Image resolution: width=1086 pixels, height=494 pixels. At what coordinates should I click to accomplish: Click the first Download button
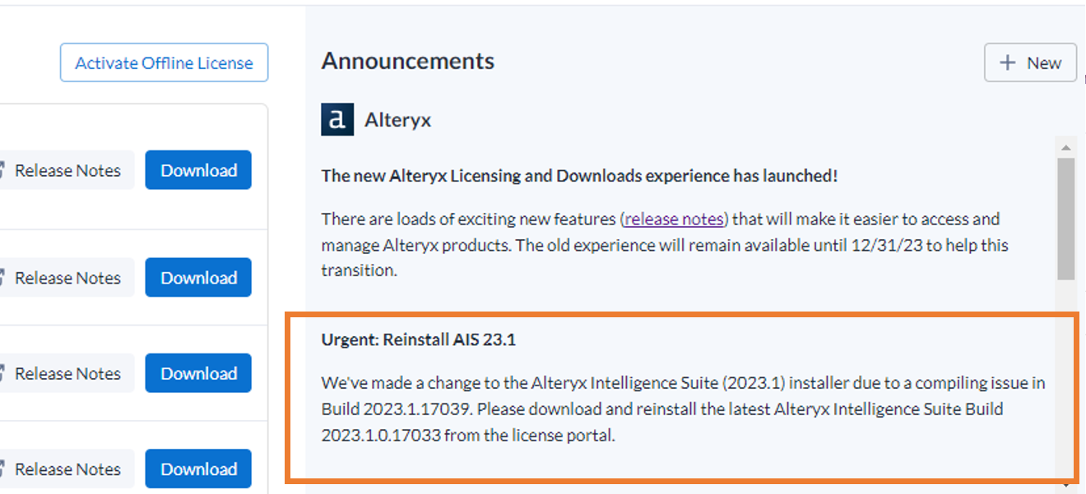[x=197, y=170]
